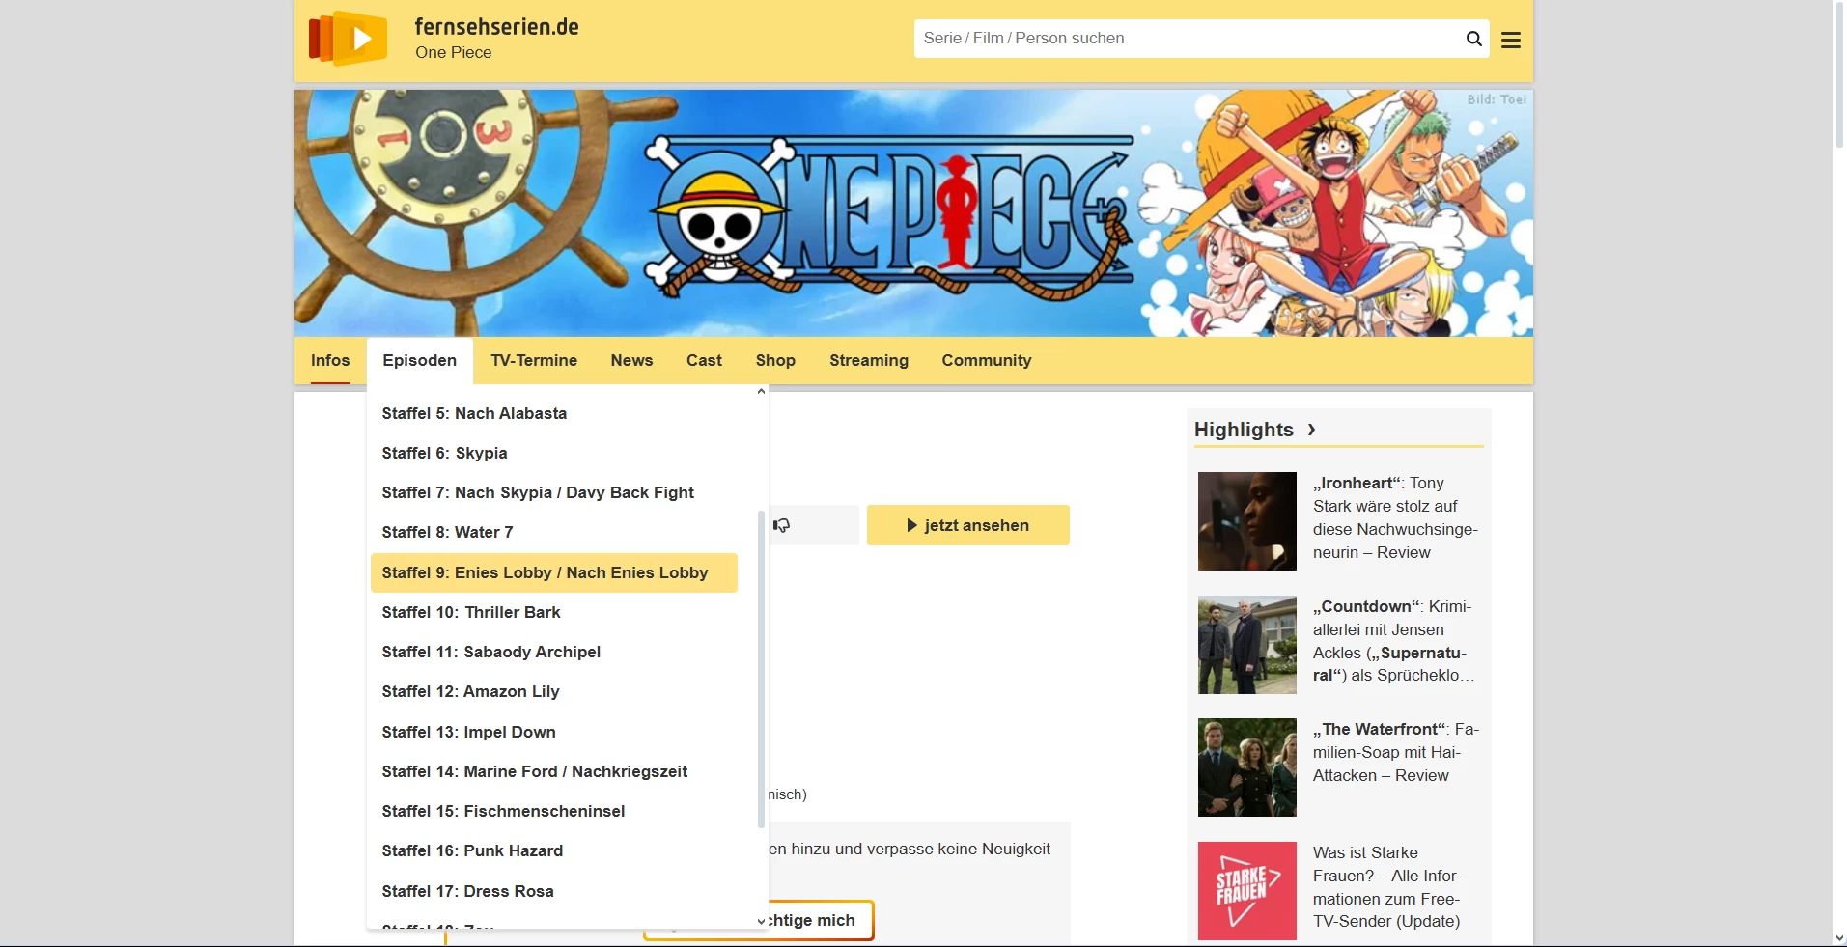Open the Ironheart review article link
Image resolution: width=1847 pixels, height=947 pixels.
1395,517
